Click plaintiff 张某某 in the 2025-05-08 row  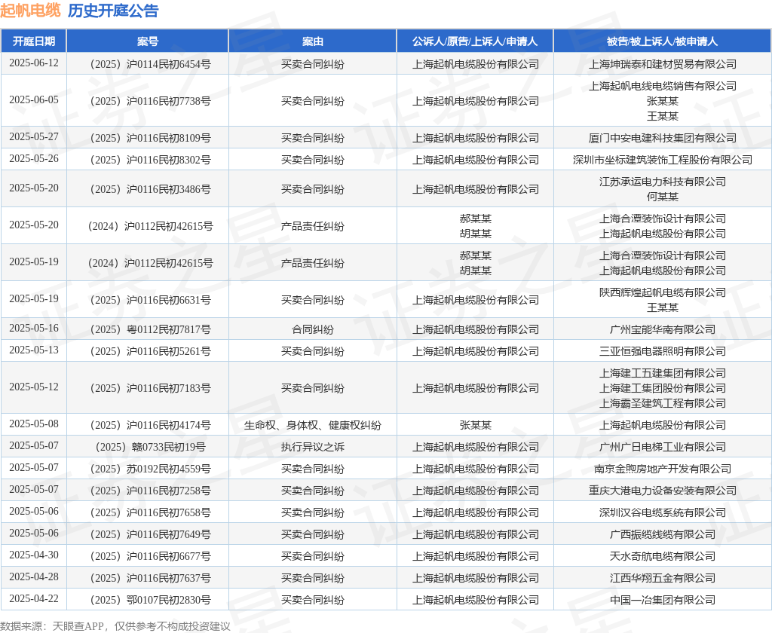pos(475,425)
